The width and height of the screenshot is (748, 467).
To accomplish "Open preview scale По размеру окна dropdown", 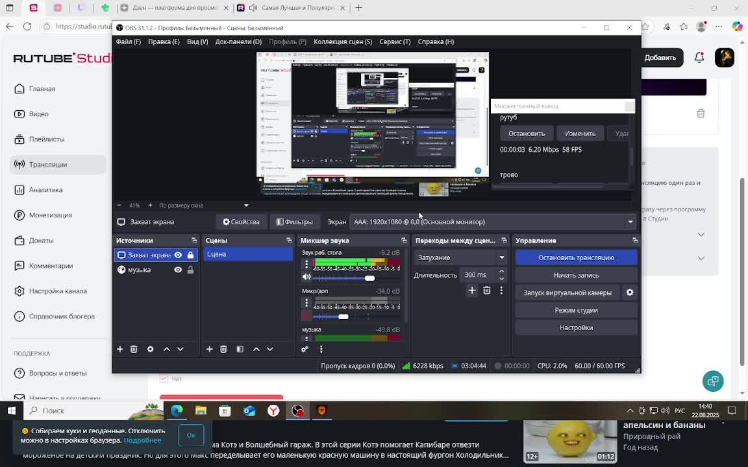I will [x=204, y=206].
